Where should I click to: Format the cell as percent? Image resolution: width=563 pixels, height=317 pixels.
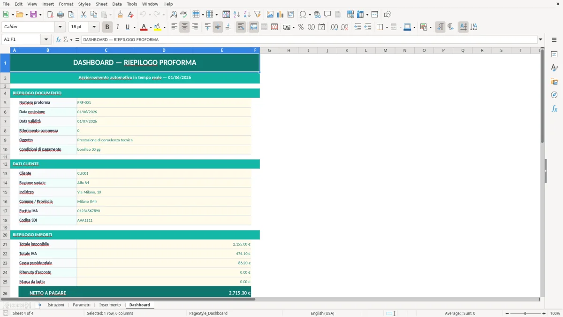(x=301, y=27)
